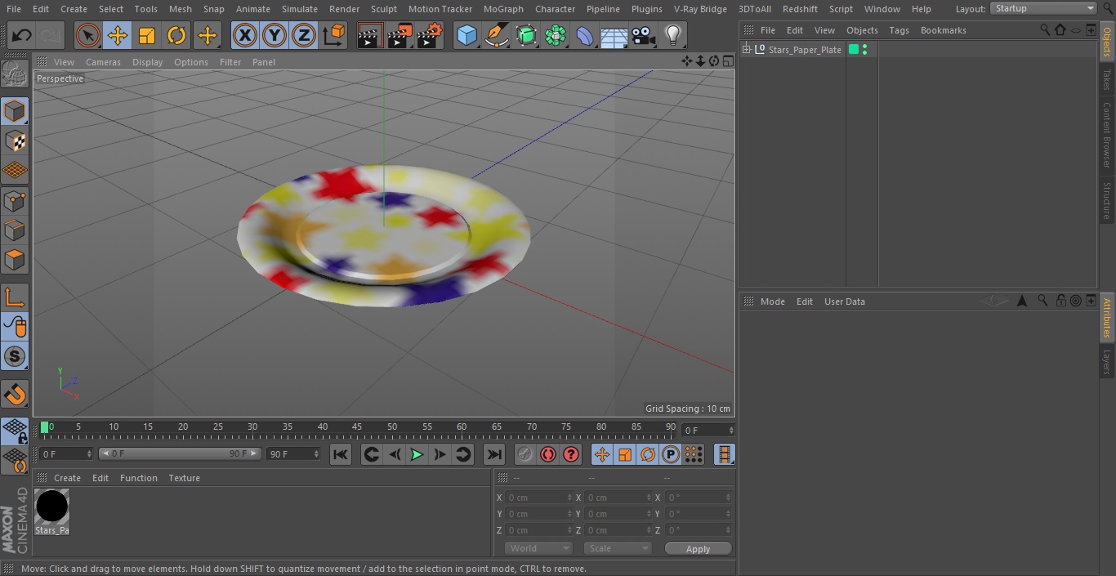This screenshot has width=1116, height=576.
Task: Select the Live Selection tool
Action: click(x=87, y=35)
